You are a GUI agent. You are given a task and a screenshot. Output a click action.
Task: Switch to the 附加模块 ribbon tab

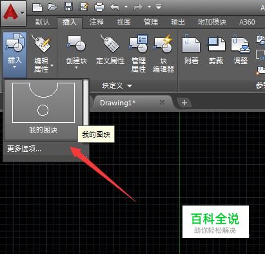click(x=212, y=22)
